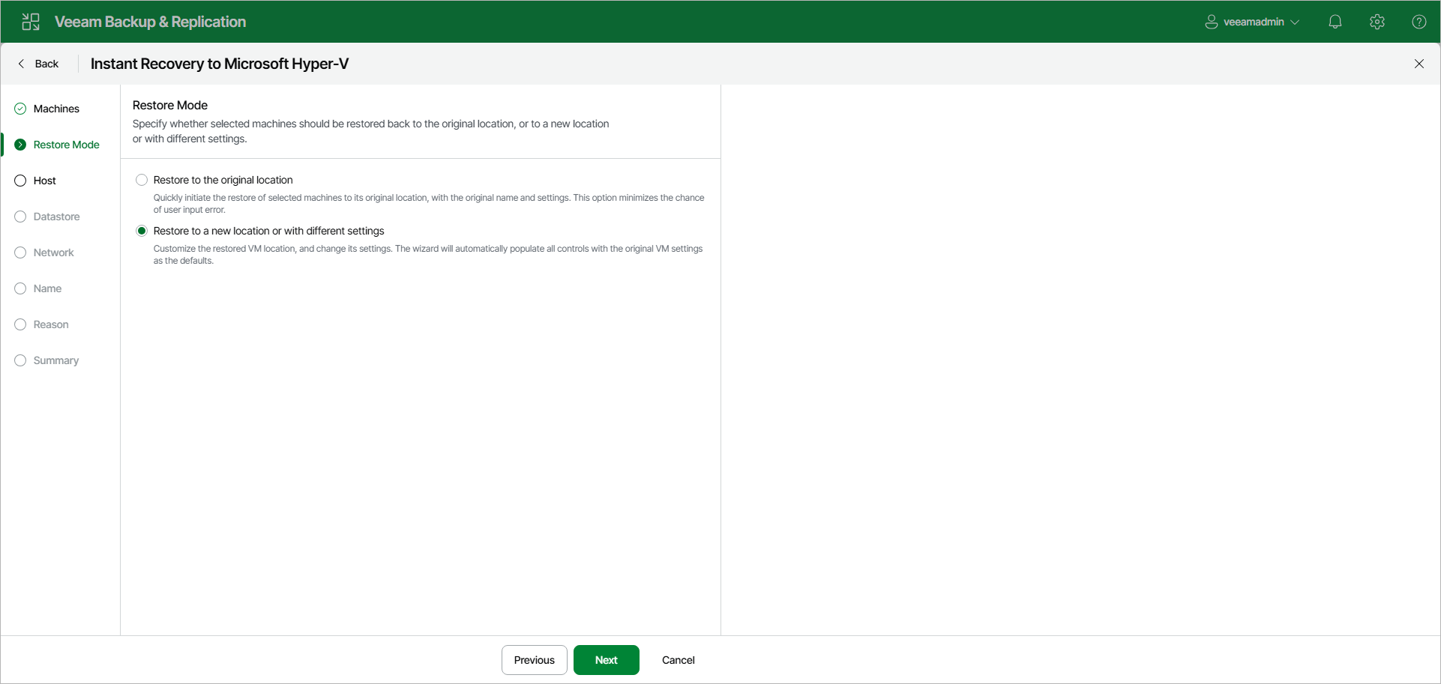Click the empty circle beside Host step

point(19,180)
